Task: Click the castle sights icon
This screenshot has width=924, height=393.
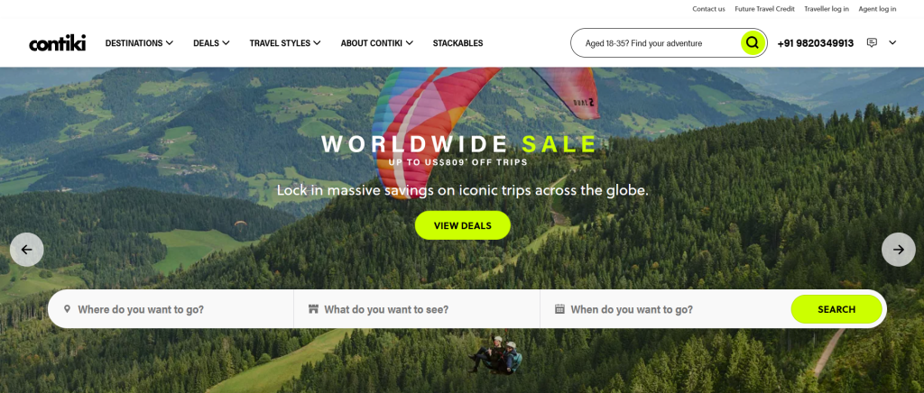Action: tap(313, 309)
